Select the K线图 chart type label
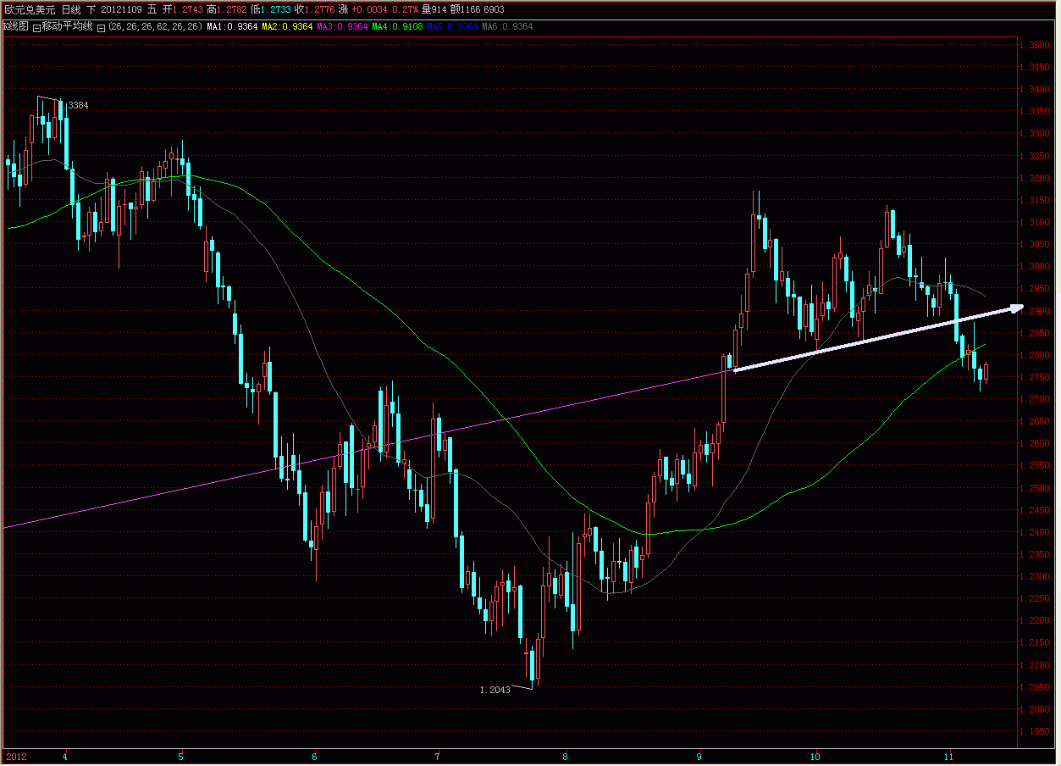The image size is (1061, 766). (15, 26)
